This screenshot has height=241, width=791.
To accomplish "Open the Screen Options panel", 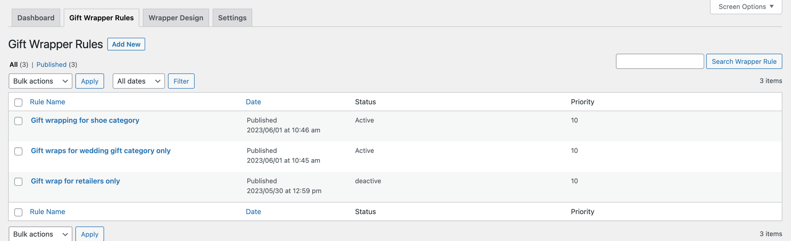I will click(x=745, y=6).
